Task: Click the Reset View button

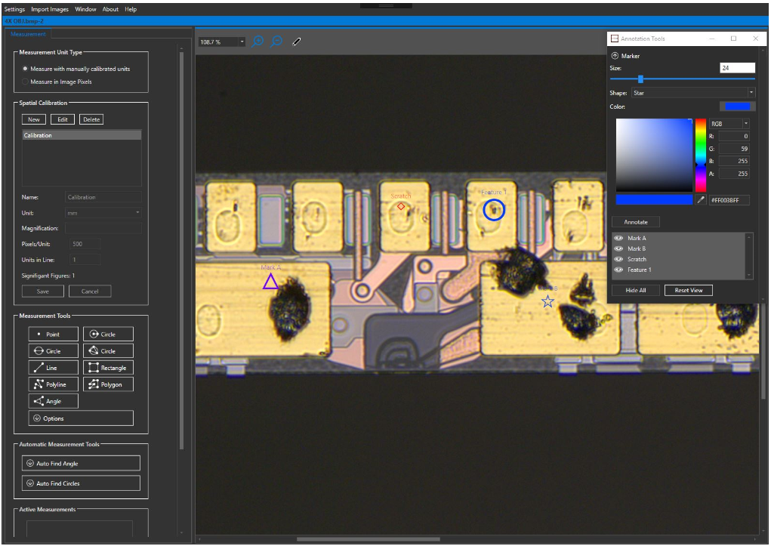Action: 688,290
